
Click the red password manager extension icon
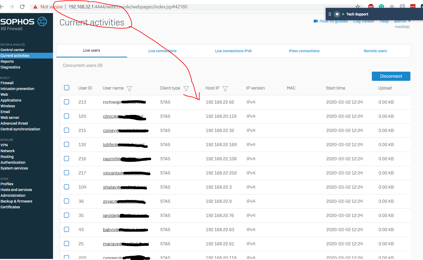[x=413, y=7]
